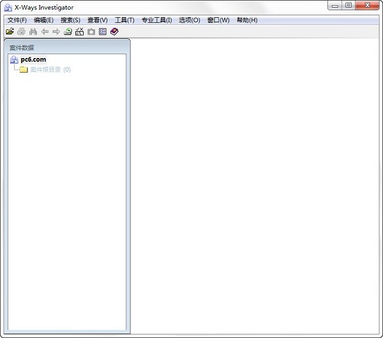Select the pc6.com case node
Viewport: 383px width, 338px height.
[33, 59]
